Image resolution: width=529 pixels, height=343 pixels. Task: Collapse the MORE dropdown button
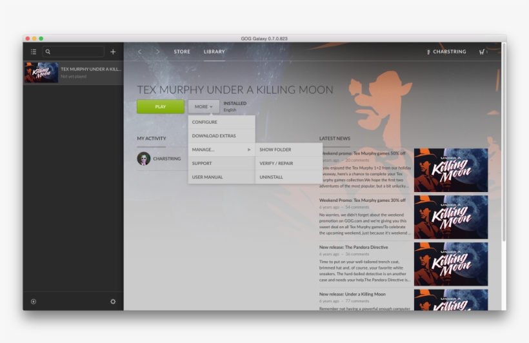point(204,106)
